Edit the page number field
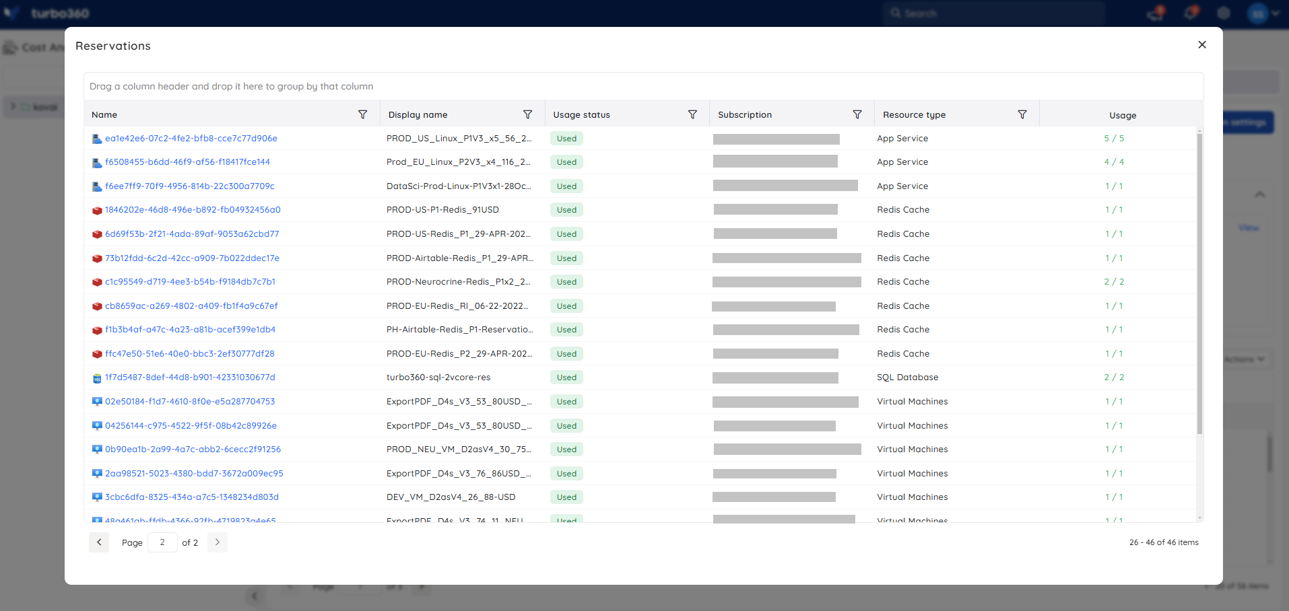The height and width of the screenshot is (611, 1289). click(162, 542)
